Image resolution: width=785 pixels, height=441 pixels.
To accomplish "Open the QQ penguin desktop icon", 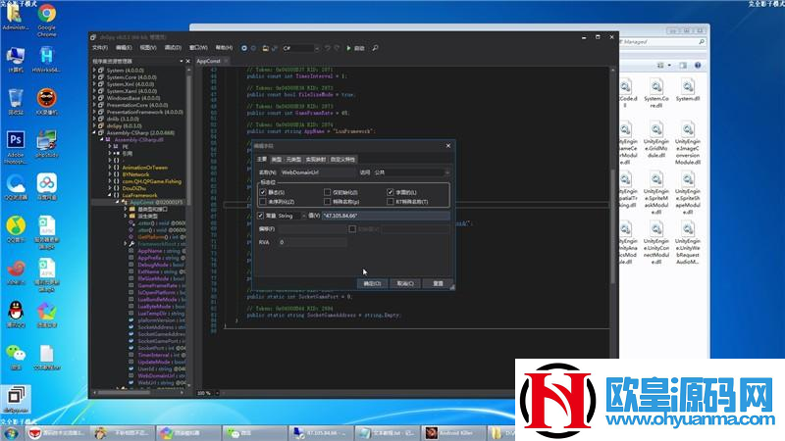I will 16,315.
